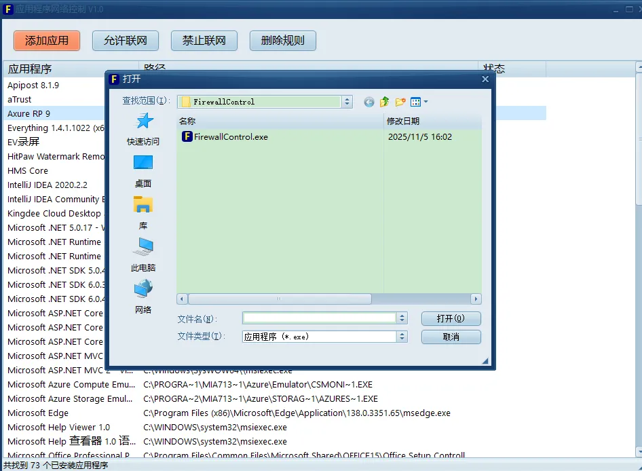Click the F icon in dialog title
The width and height of the screenshot is (642, 471).
(x=114, y=79)
